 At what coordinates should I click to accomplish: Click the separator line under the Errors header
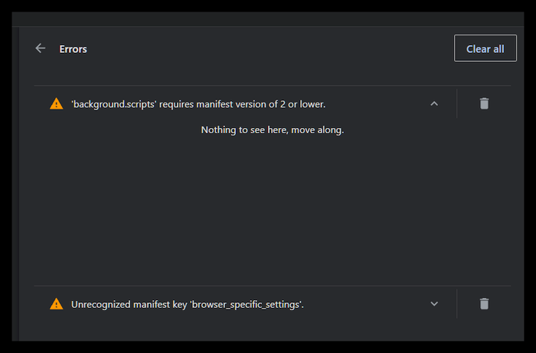pyautogui.click(x=273, y=85)
